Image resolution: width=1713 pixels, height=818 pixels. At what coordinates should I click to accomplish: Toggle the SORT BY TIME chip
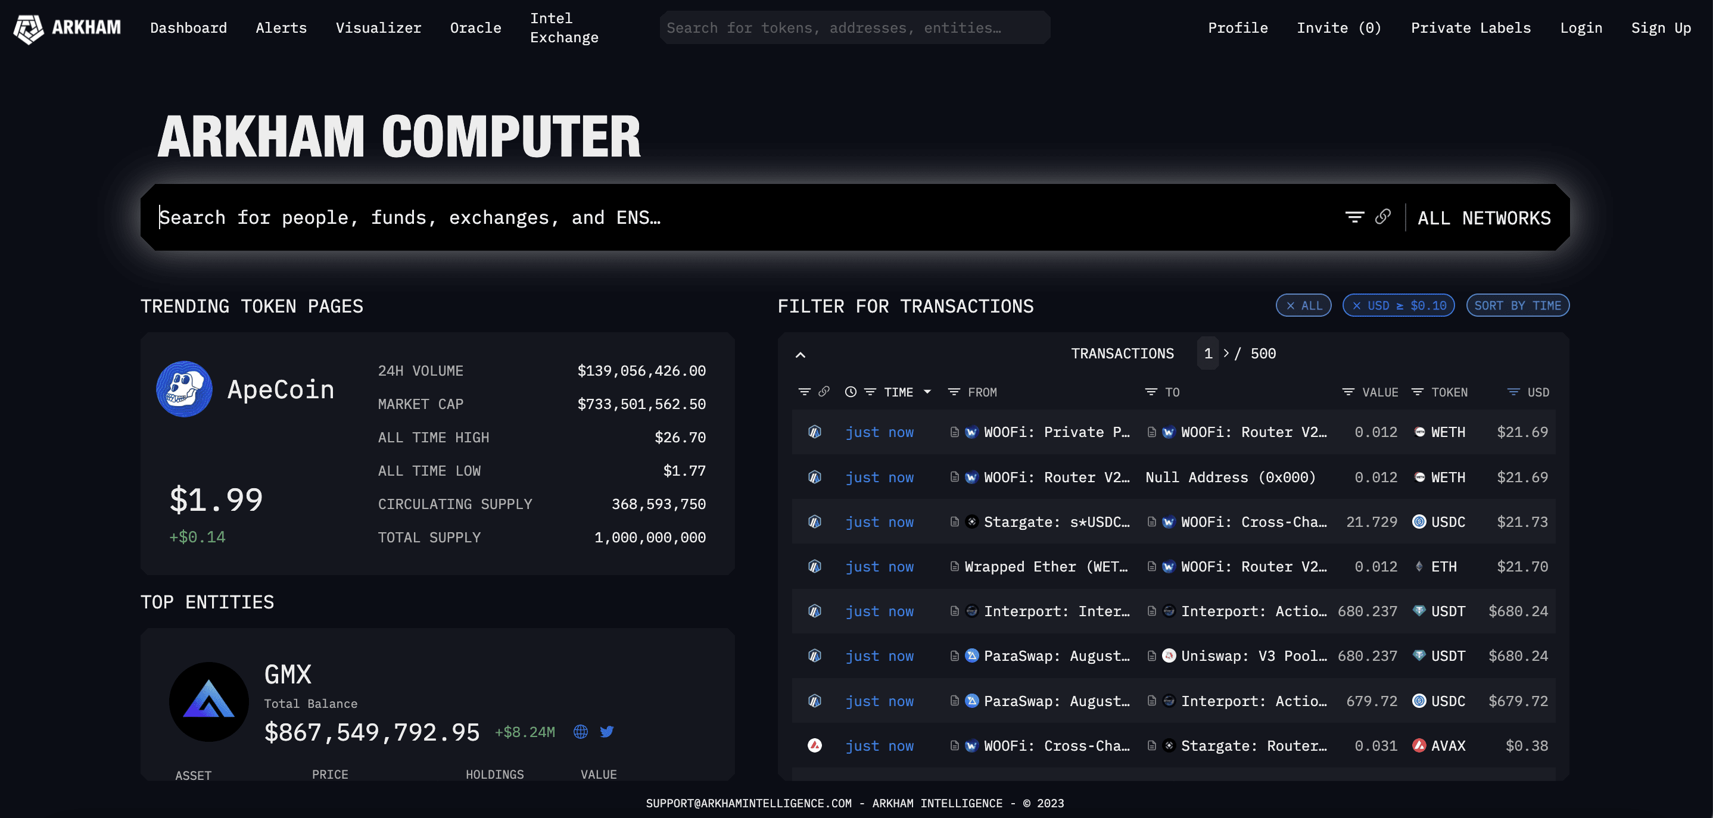1518,305
